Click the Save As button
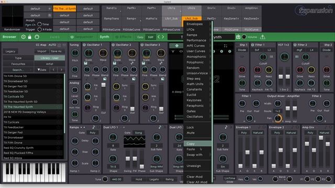The image size is (335, 188). [57, 51]
